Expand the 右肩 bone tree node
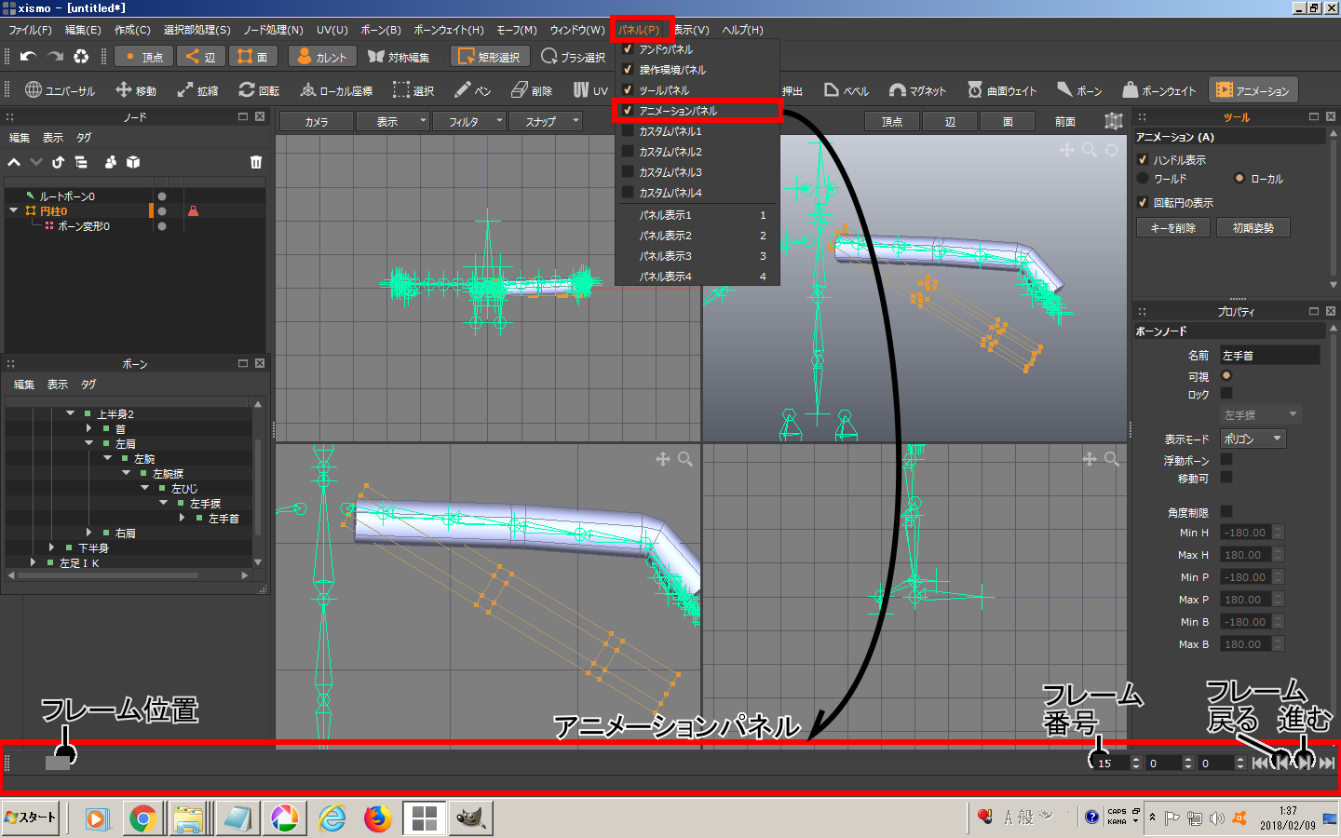 coord(88,533)
